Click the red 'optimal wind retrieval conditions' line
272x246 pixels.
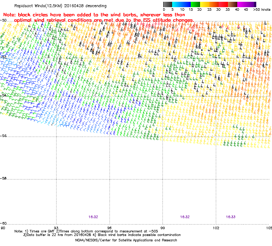pyautogui.click(x=104, y=20)
